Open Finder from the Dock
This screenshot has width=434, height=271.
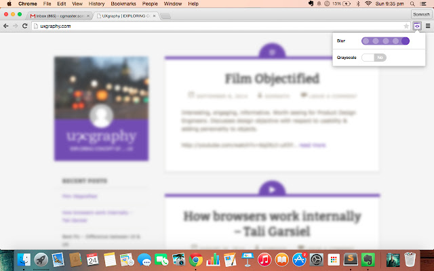[x=24, y=259]
